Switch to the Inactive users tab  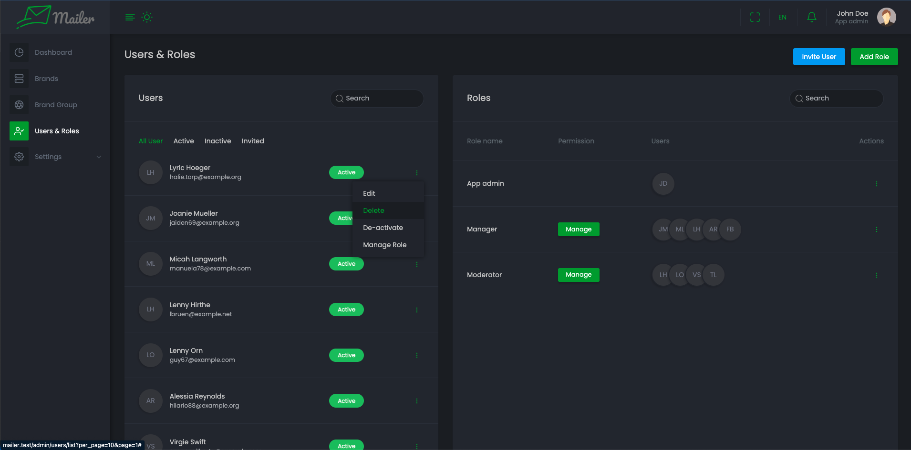[217, 141]
